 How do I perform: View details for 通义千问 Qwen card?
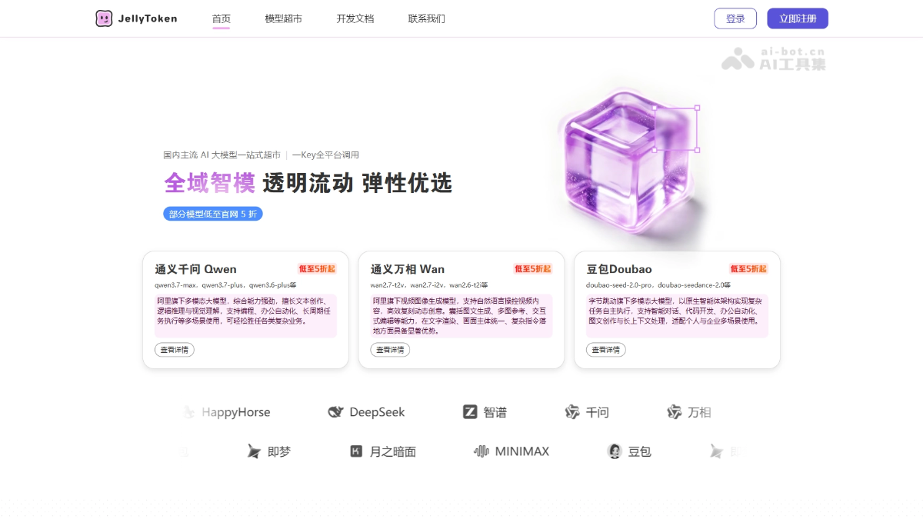[175, 350]
